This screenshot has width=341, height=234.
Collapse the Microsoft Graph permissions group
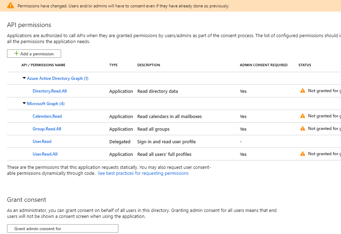(24, 104)
